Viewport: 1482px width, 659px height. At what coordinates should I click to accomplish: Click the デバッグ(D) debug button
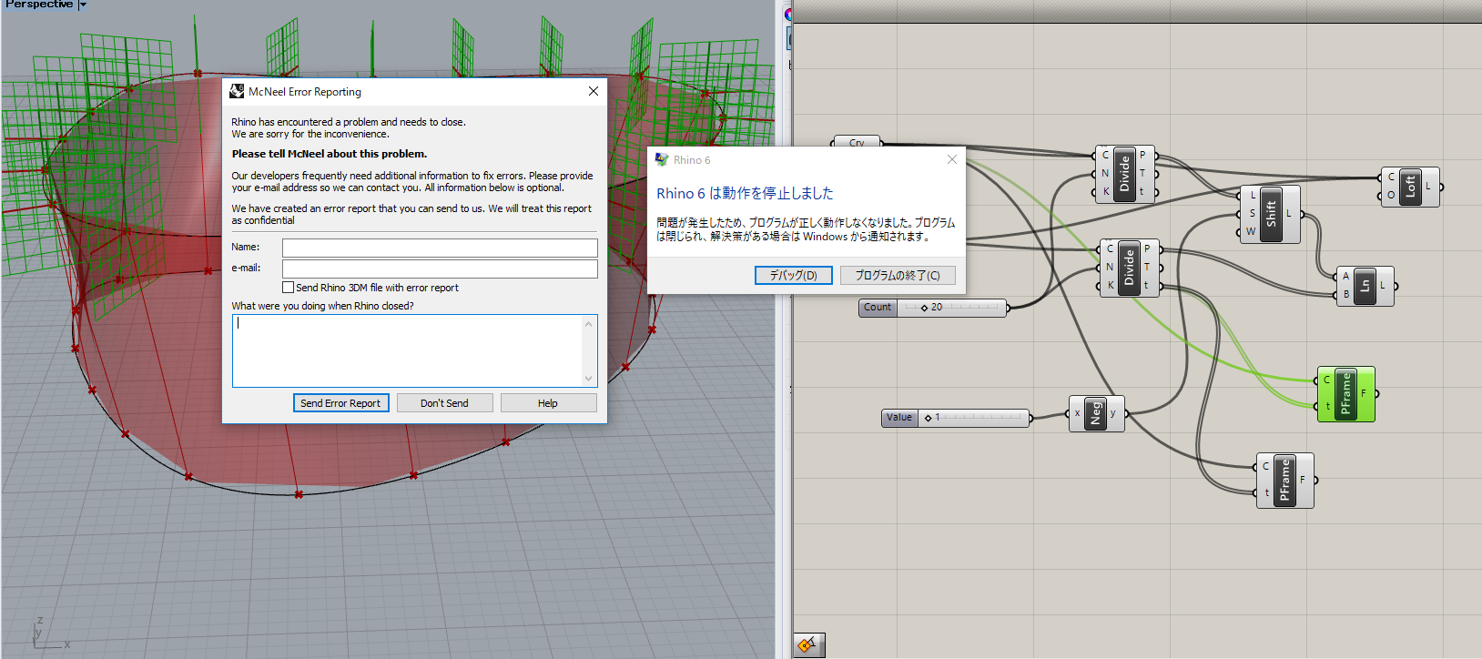pos(793,275)
